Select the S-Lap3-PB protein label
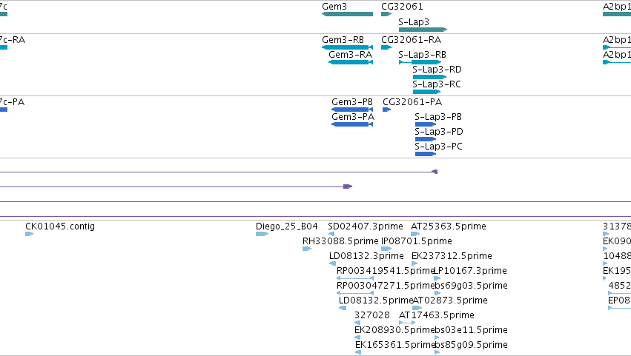 click(x=438, y=117)
